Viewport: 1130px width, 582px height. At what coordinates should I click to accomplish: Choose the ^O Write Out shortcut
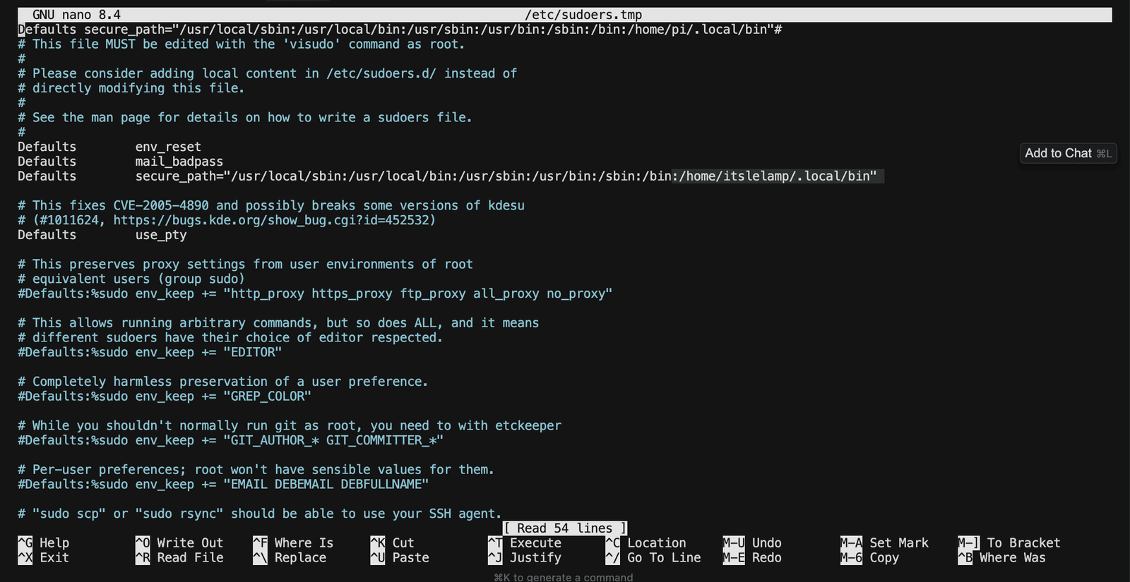pyautogui.click(x=179, y=542)
